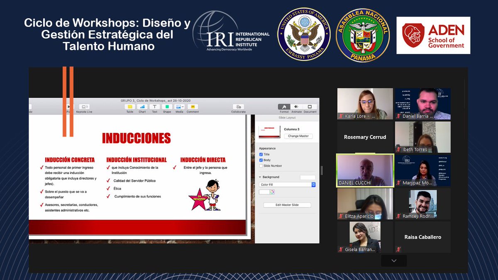Viewport: 498px width, 280px height.
Task: Select DANIEL CUCCHI's highlighted video tile
Action: [x=365, y=170]
